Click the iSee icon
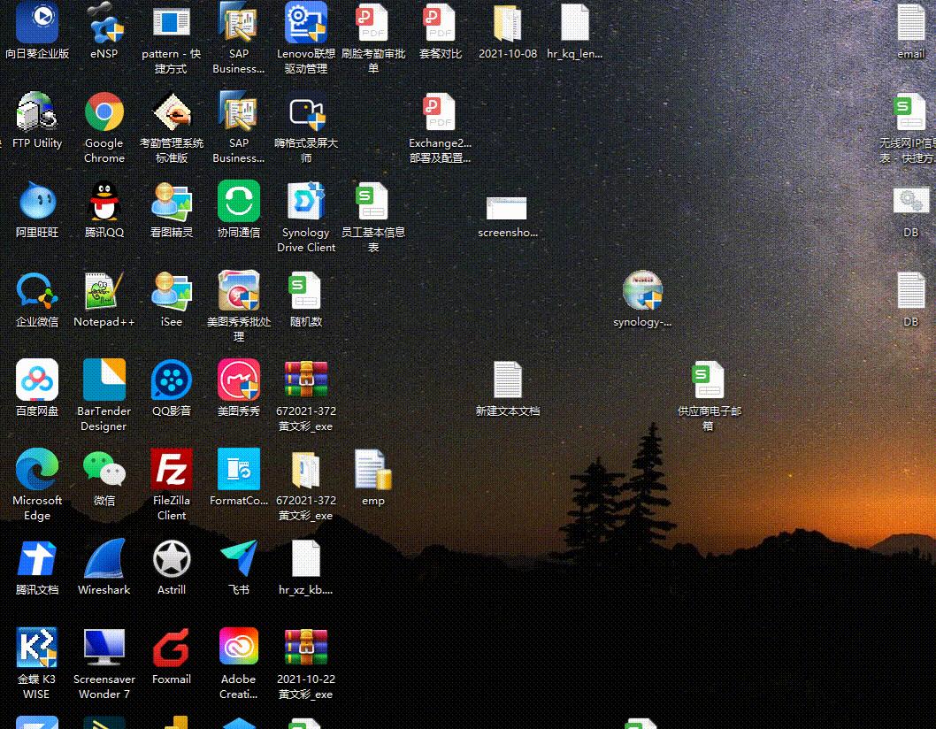936x729 pixels. point(172,290)
